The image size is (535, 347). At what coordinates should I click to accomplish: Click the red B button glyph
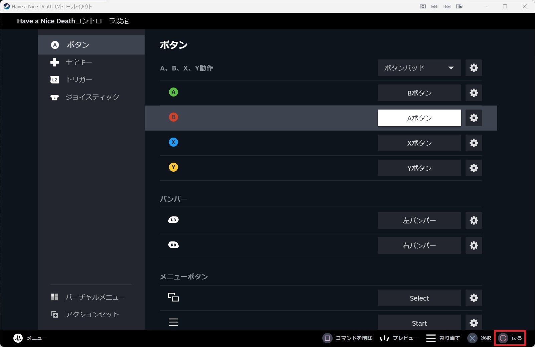coord(173,117)
